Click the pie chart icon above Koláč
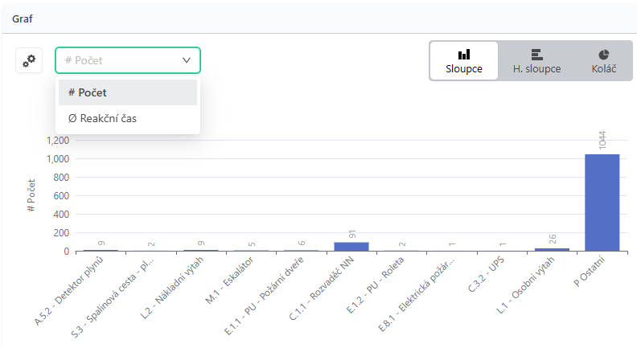Image resolution: width=637 pixels, height=348 pixels. coord(604,55)
